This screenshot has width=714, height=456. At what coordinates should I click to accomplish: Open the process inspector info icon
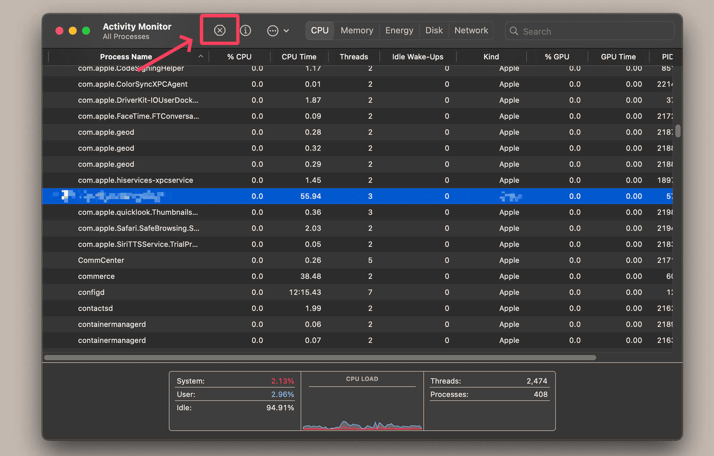[x=245, y=30]
